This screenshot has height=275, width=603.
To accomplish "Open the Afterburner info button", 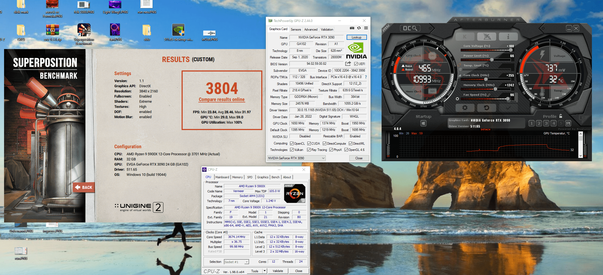I will tap(508, 36).
